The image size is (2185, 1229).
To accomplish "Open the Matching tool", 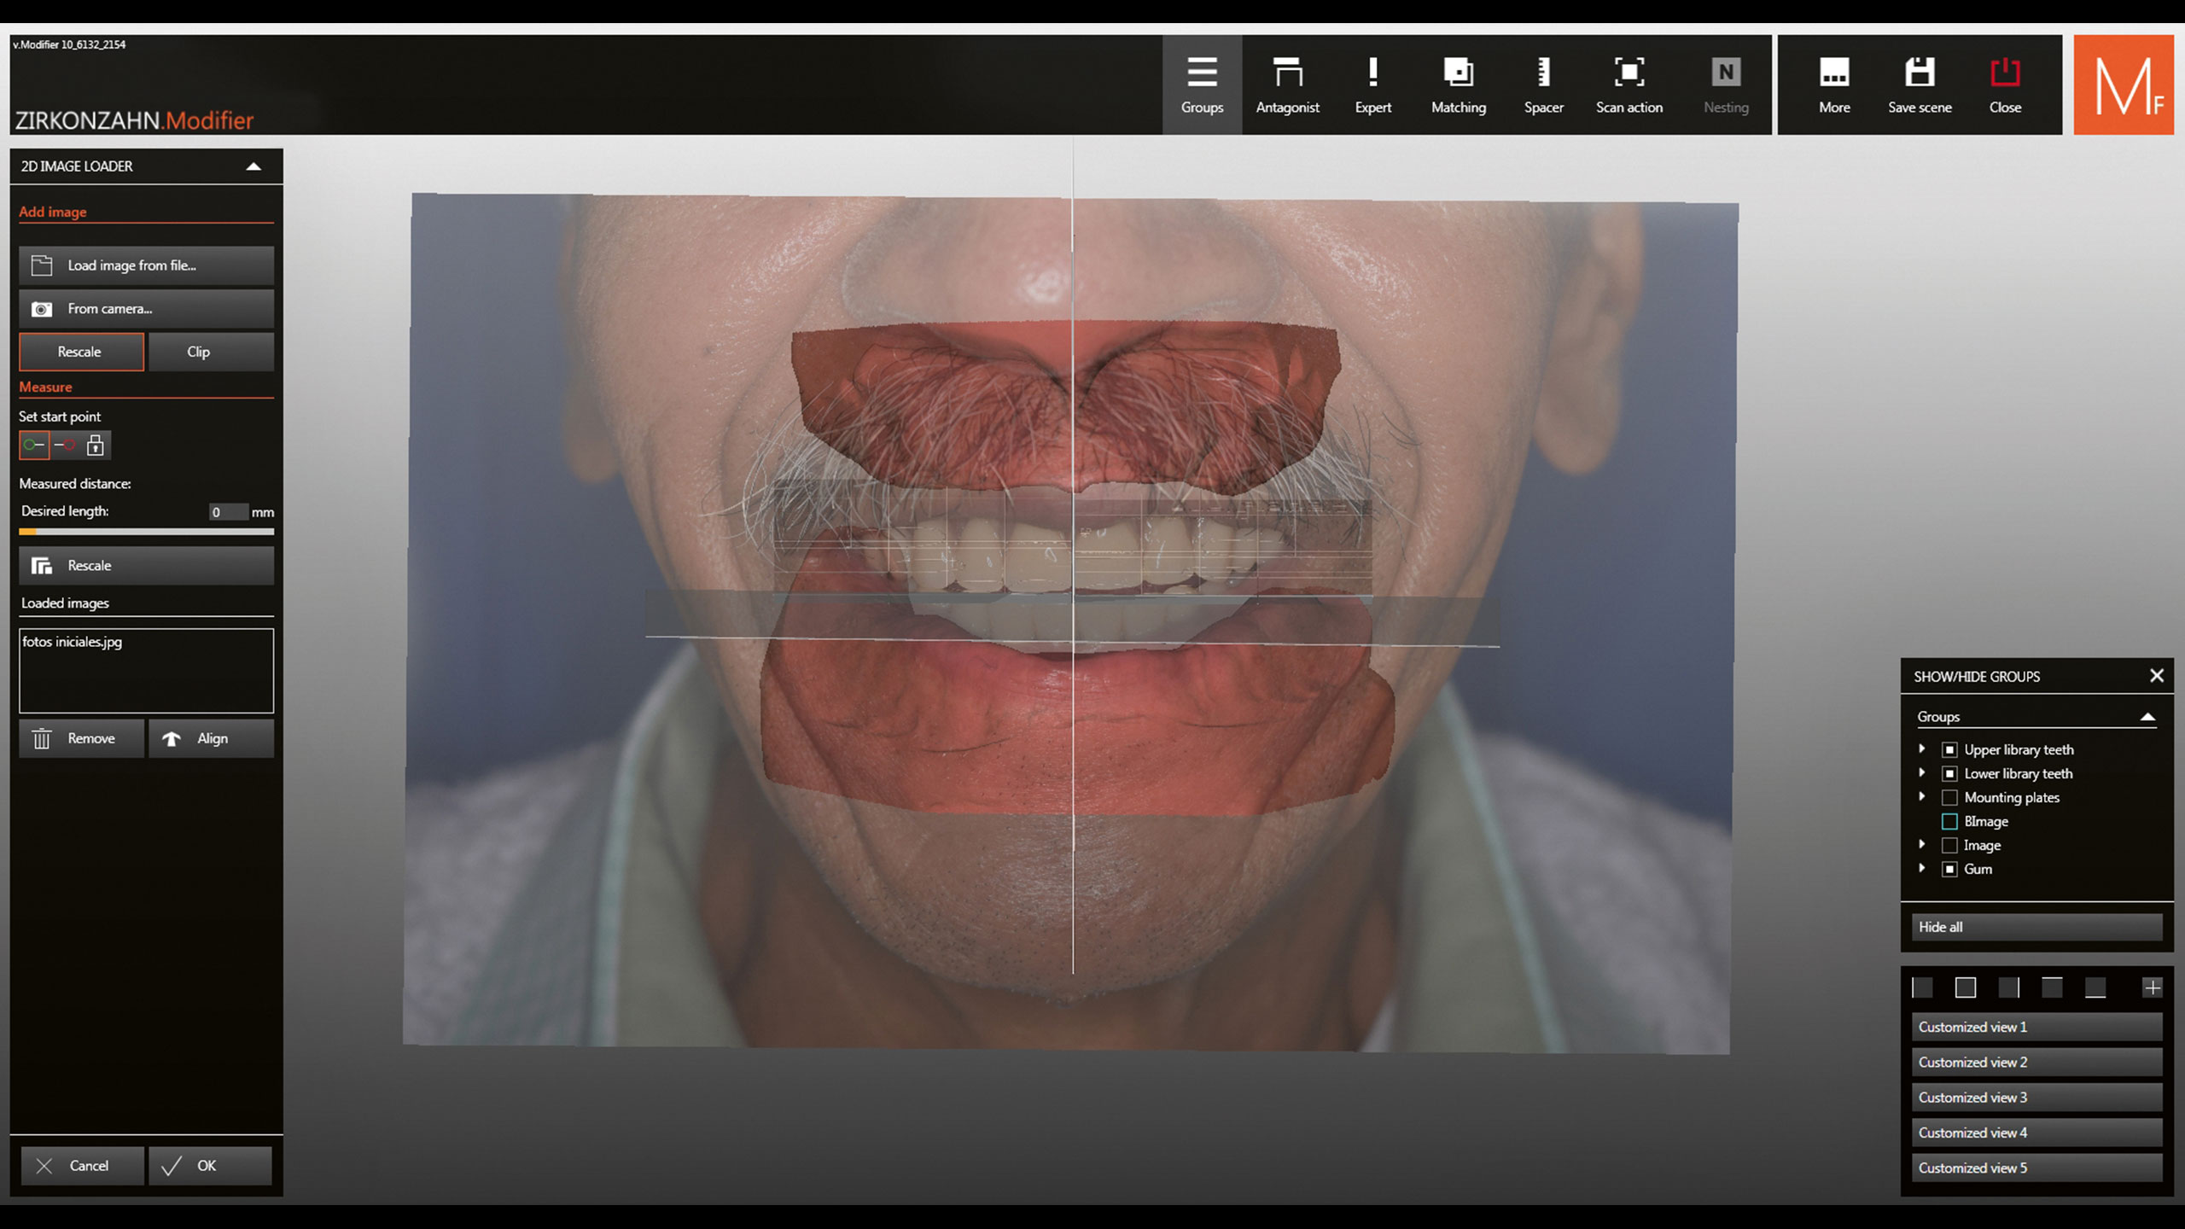I will (x=1458, y=84).
